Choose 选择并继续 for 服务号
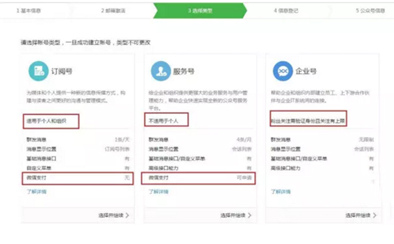This screenshot has width=394, height=244. pyautogui.click(x=233, y=215)
